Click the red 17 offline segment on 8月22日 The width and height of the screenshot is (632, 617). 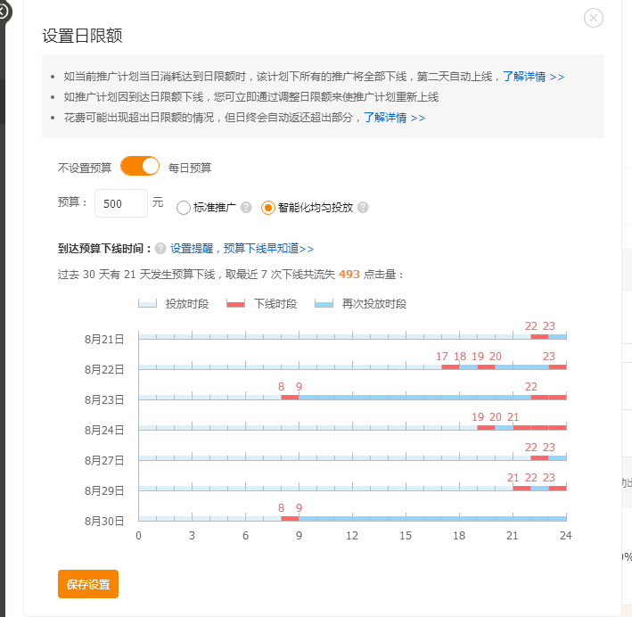pos(450,366)
